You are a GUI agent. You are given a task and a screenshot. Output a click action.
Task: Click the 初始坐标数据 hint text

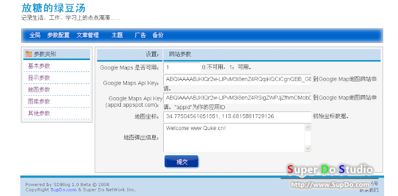point(331,117)
